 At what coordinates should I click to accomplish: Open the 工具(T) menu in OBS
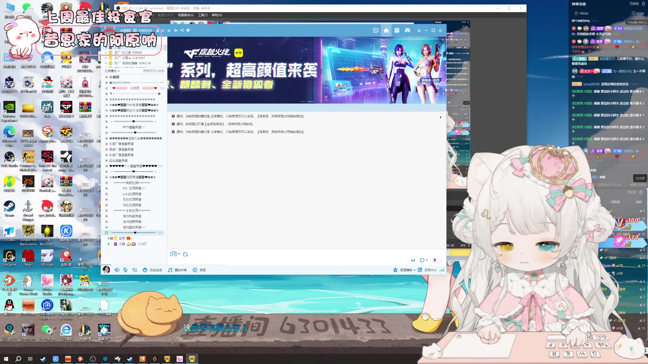point(203,15)
